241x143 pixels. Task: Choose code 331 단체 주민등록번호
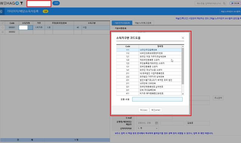(149, 90)
